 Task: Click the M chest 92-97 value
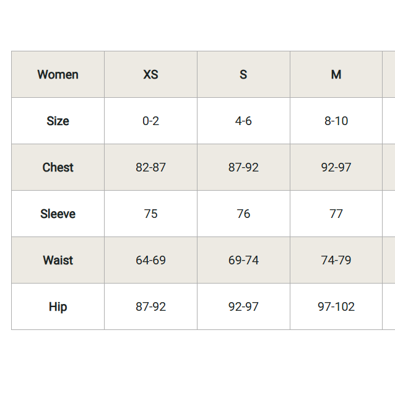[x=336, y=167]
